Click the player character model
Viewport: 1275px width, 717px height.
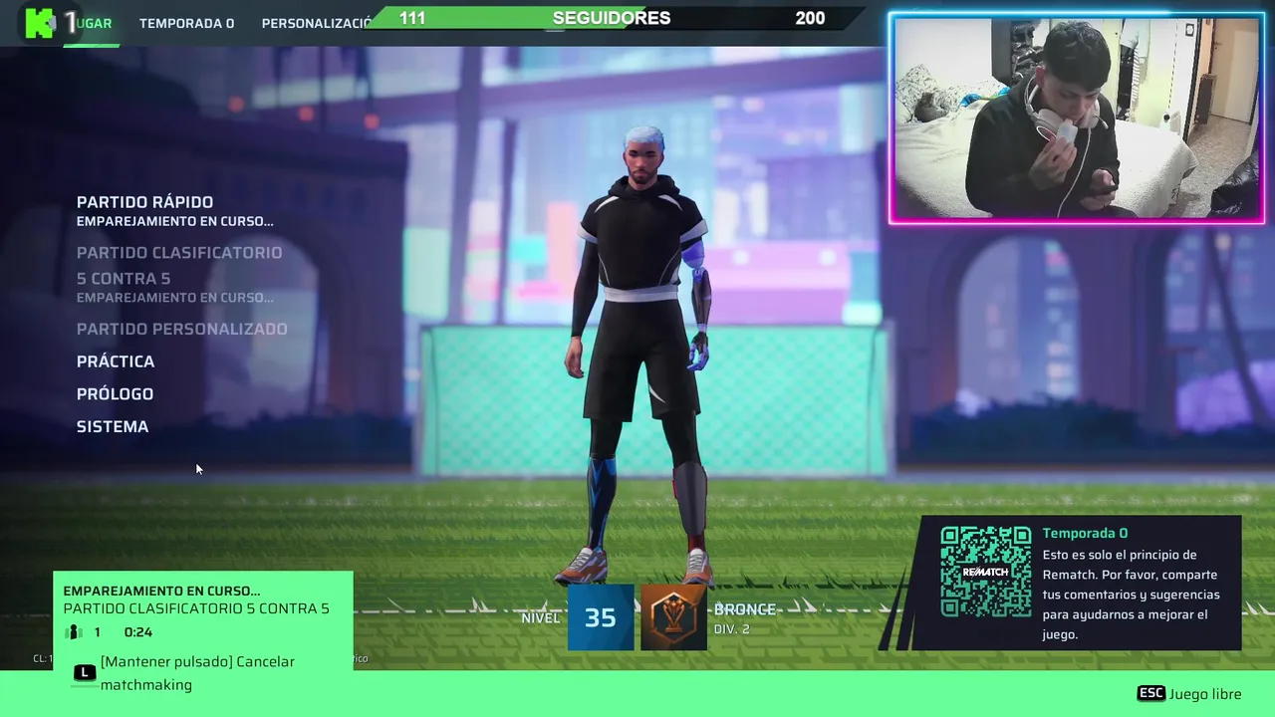point(639,354)
